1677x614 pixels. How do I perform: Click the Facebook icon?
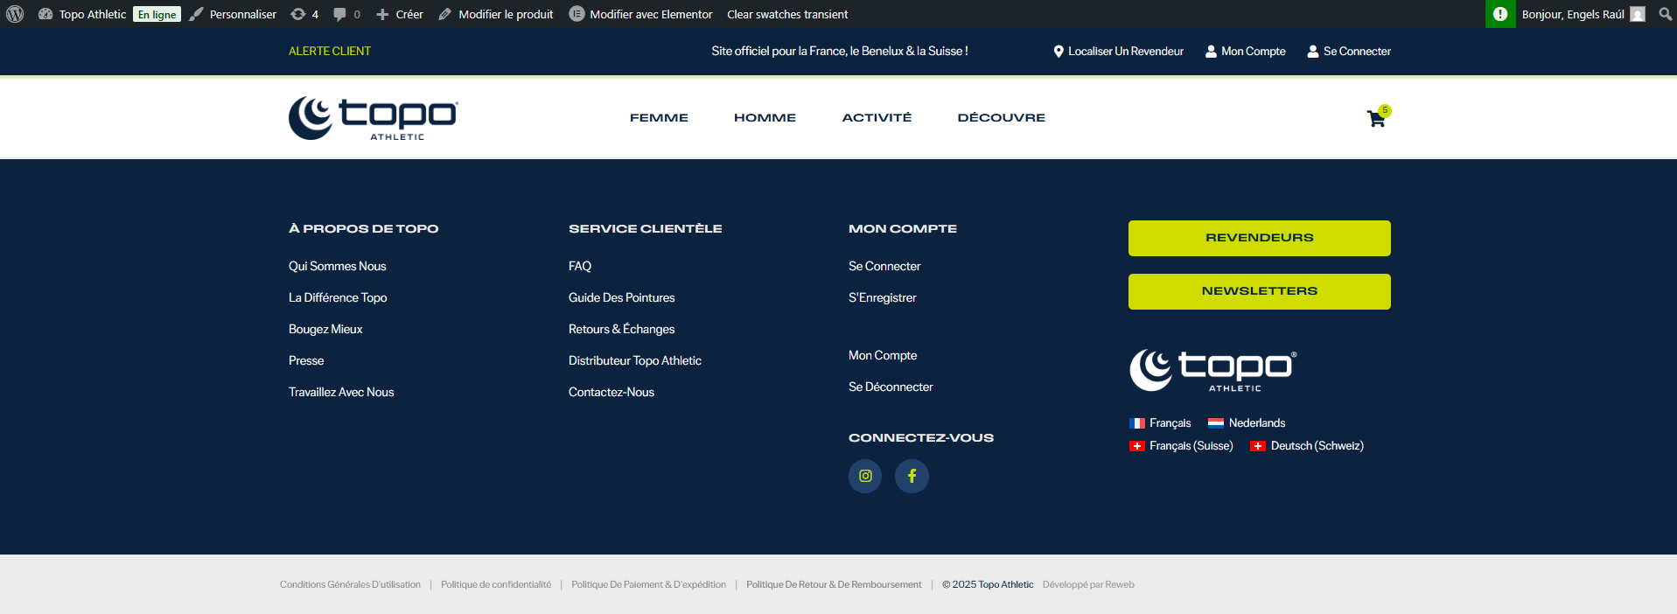click(912, 476)
